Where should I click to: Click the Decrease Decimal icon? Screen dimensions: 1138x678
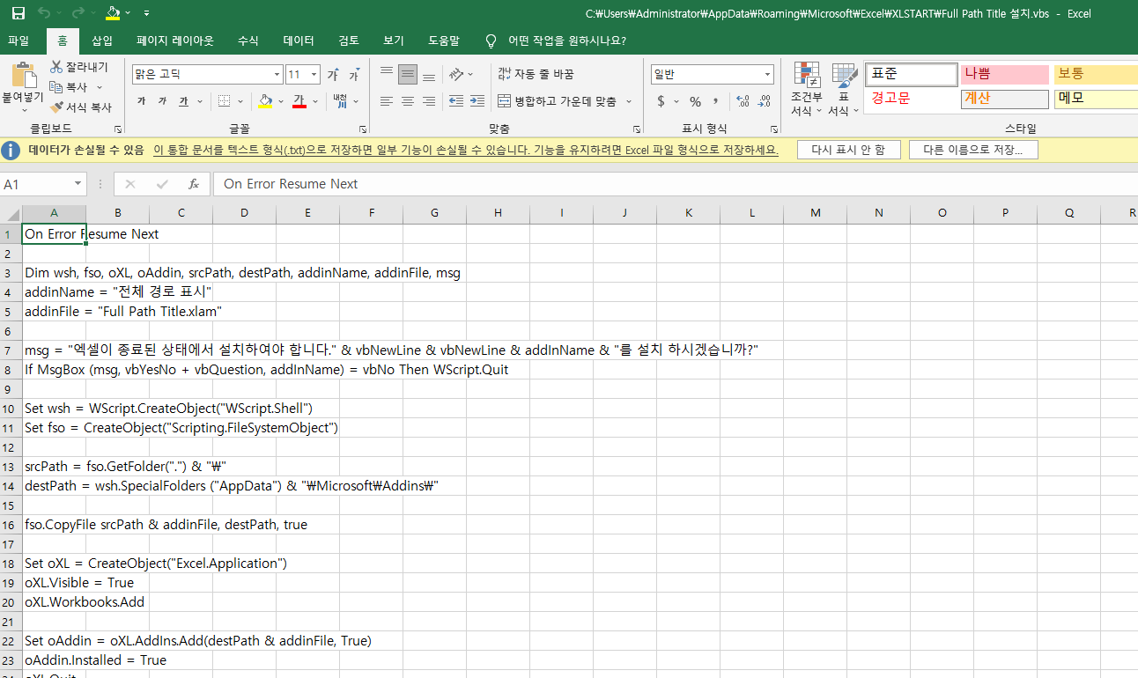[x=763, y=101]
